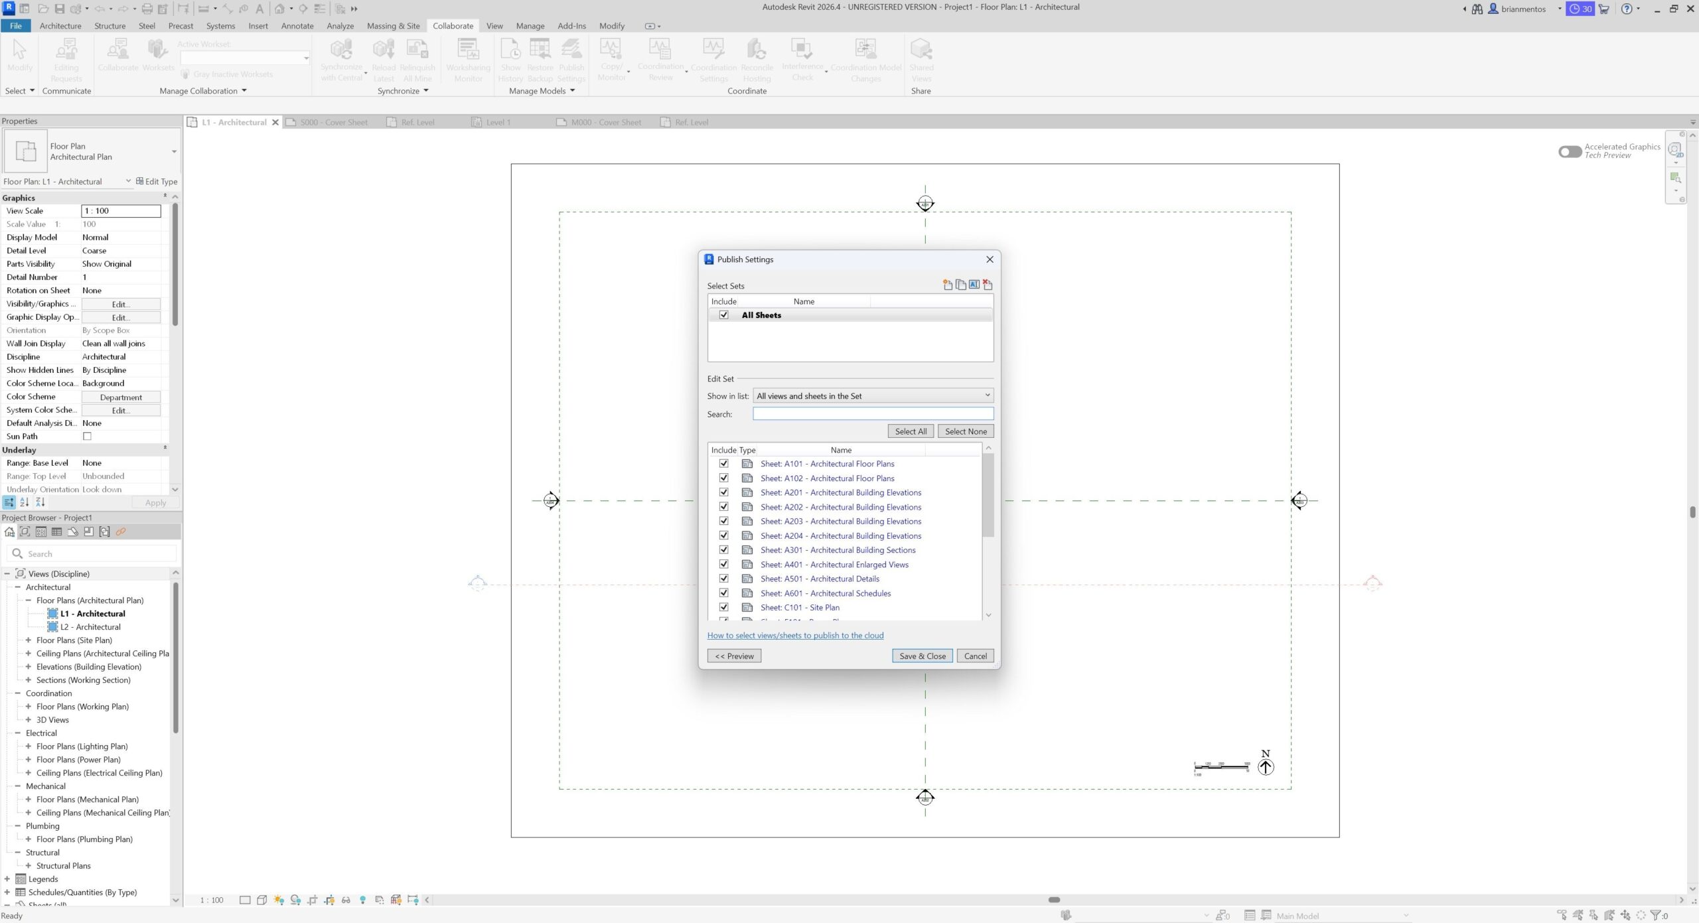This screenshot has width=1699, height=923.
Task: Open the Show in list dropdown
Action: pyautogui.click(x=873, y=396)
